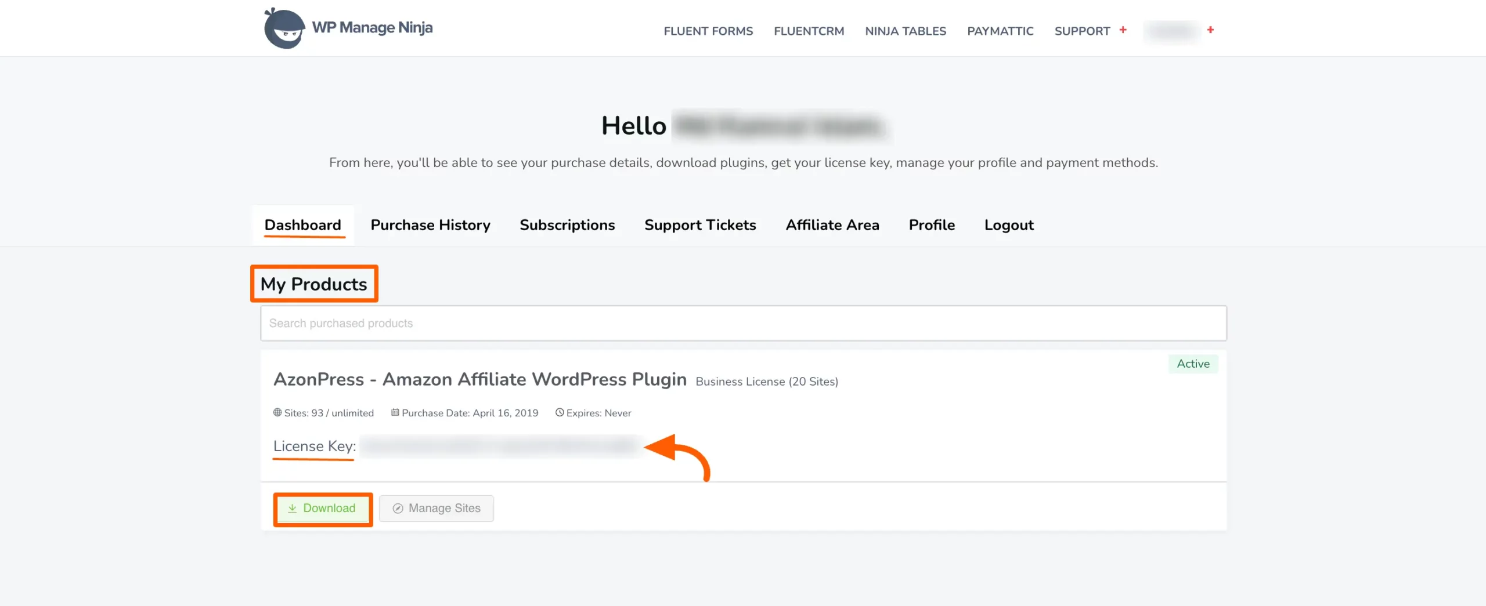Select the Dashboard tab
1486x606 pixels.
(302, 225)
